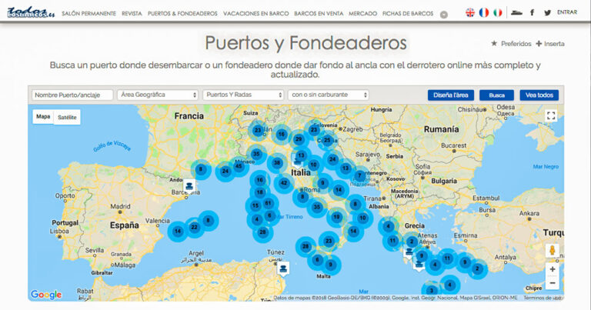Screen dimensions: 591x310
Task: Open Fichas de Barcos menu
Action: coord(408,14)
